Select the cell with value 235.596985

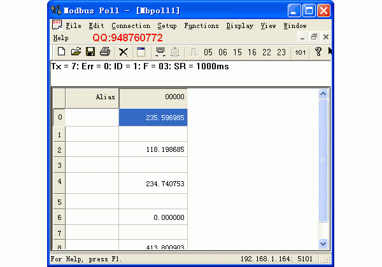[153, 118]
